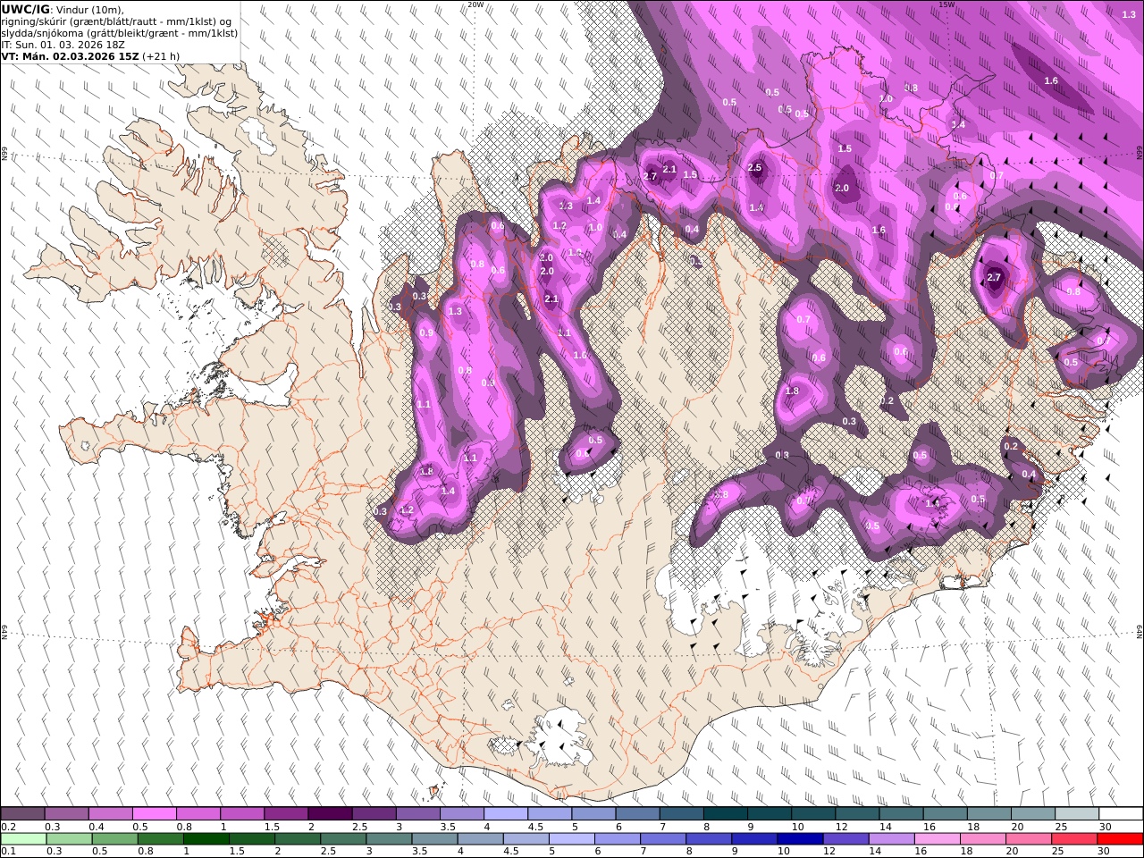1144x858 pixels.
Task: Pick the darkest purple 2 swatch, upper legend
Action: pyautogui.click(x=330, y=813)
